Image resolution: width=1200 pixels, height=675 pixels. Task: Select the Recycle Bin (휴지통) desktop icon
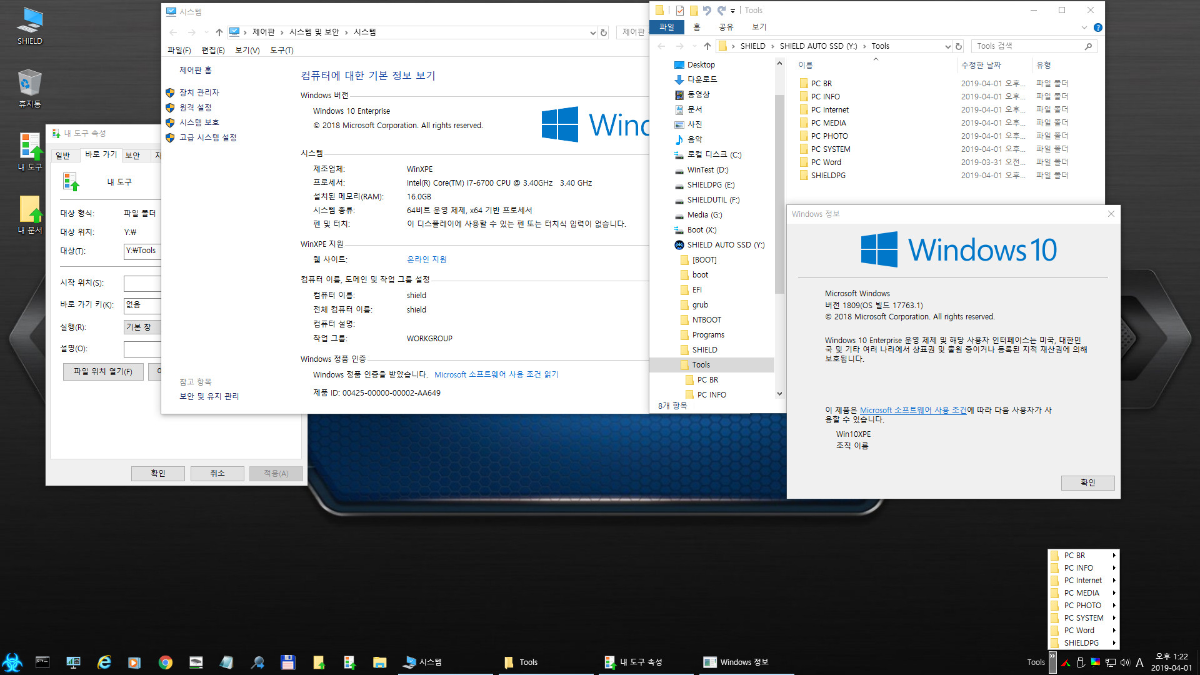tap(29, 88)
